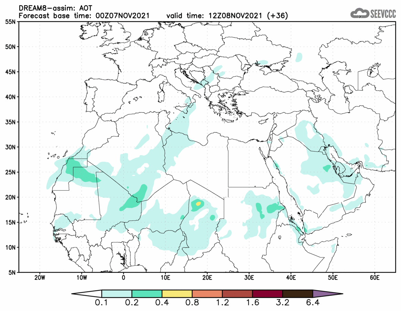Click the 10E longitude label
This screenshot has height=311, width=401.
pos(165,278)
